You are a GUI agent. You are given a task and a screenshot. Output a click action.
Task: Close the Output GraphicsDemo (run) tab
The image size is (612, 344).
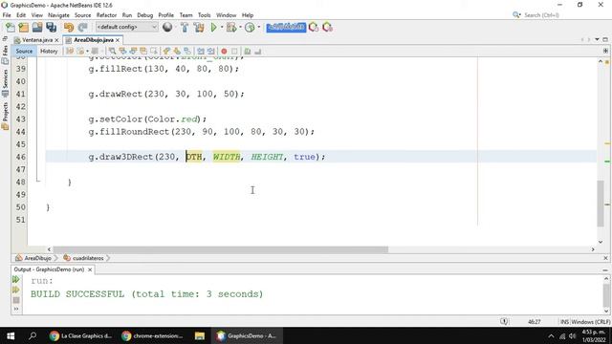(x=90, y=269)
